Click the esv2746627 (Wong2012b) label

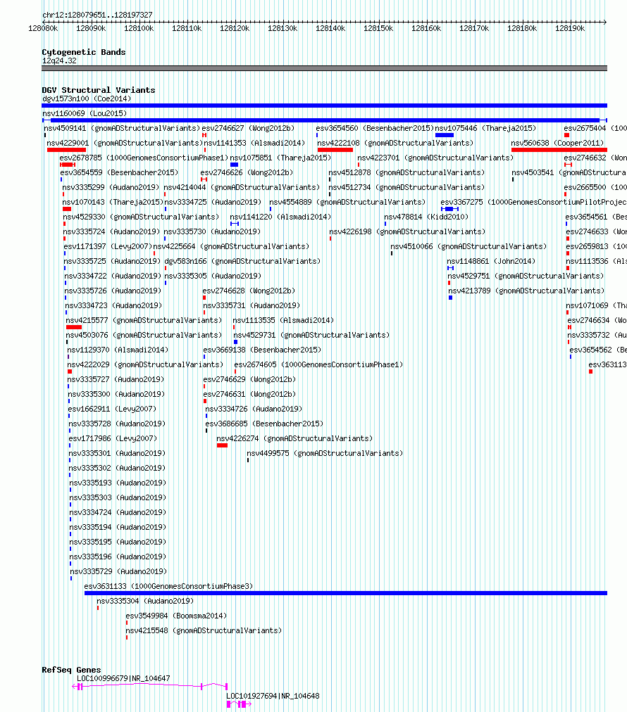(x=248, y=128)
